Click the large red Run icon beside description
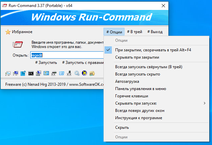This screenshot has width=212, height=145. coord(18,44)
